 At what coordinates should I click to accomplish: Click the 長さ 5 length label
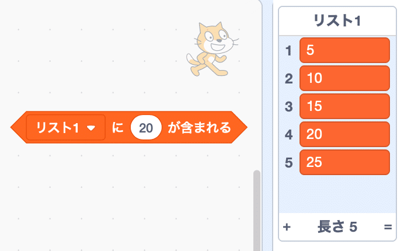(x=337, y=227)
